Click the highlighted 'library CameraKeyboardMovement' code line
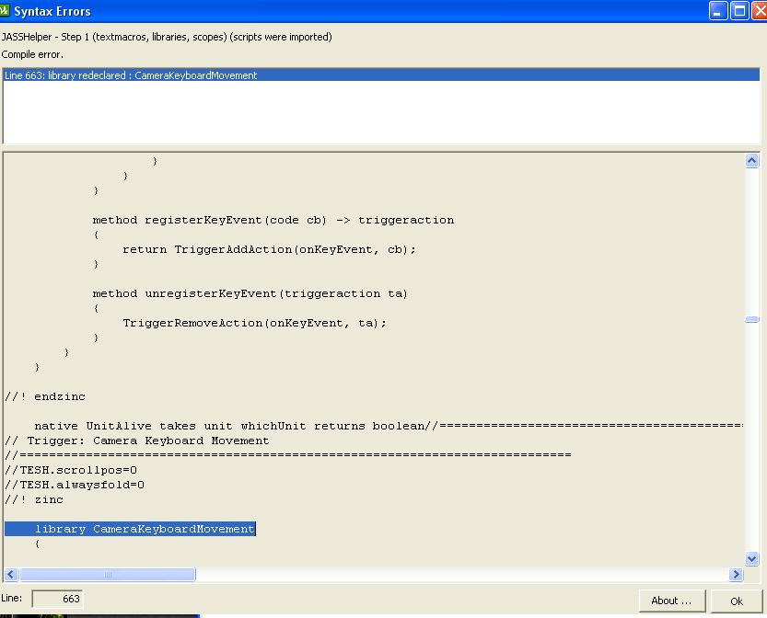The height and width of the screenshot is (618, 767). click(x=130, y=529)
